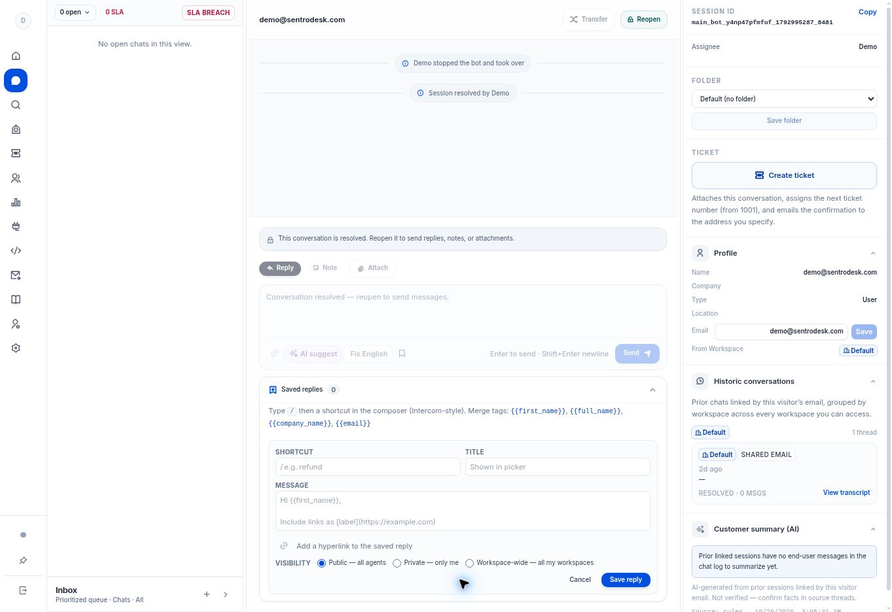Click the logout icon at sidebar bottom

23,590
